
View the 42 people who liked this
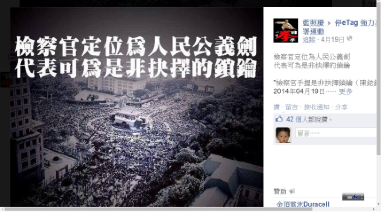click(307, 119)
